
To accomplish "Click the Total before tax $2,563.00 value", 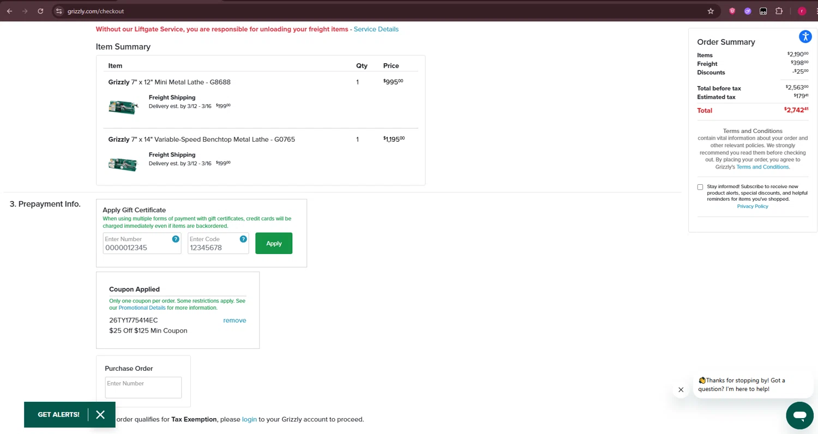I will point(797,87).
